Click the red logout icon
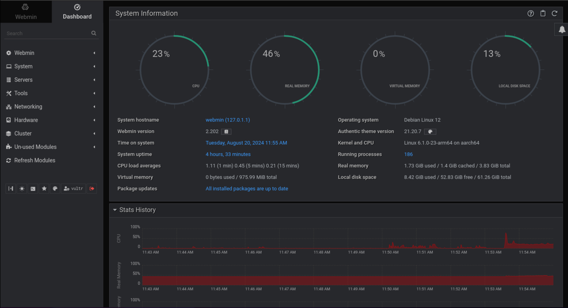The image size is (568, 308). (92, 189)
